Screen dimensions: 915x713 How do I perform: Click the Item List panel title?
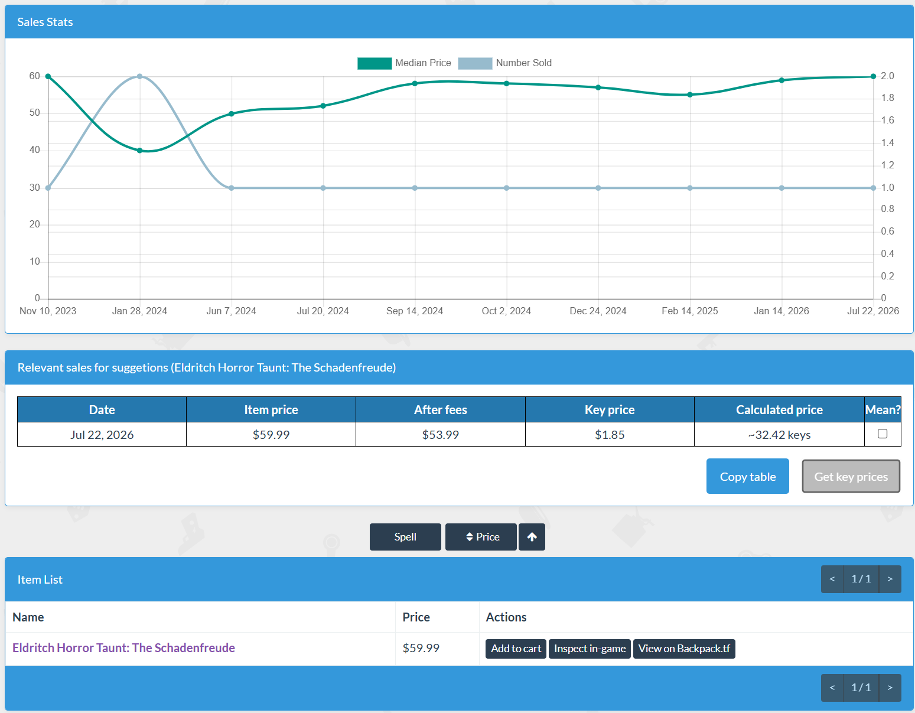click(40, 579)
